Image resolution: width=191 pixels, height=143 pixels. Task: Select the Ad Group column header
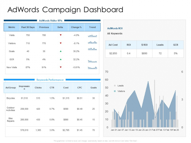pos(11,88)
